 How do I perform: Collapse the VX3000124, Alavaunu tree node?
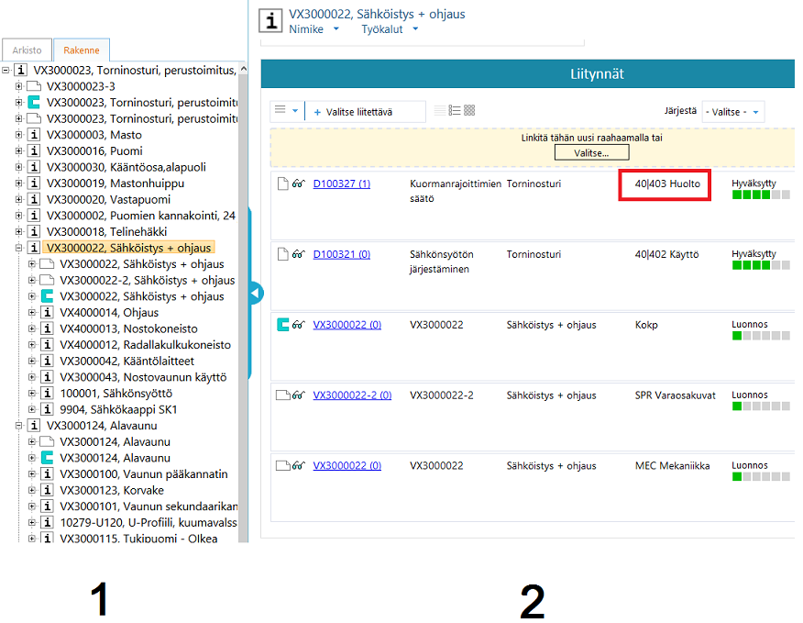20,426
